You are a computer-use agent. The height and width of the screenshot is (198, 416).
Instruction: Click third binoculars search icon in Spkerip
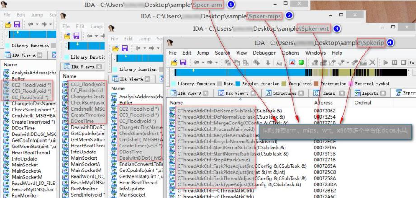(245, 63)
